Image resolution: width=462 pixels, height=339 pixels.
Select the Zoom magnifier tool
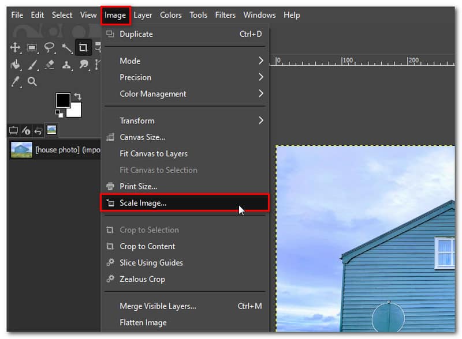[32, 81]
